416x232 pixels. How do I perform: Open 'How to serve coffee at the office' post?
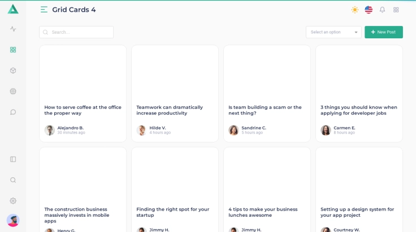pos(83,110)
